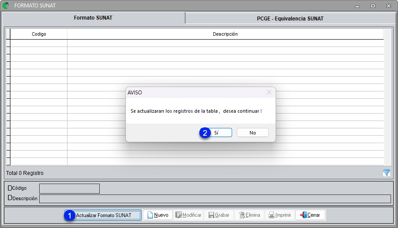
Task: Click the 'Se actualizaran los registros' message text
Action: pyautogui.click(x=196, y=111)
